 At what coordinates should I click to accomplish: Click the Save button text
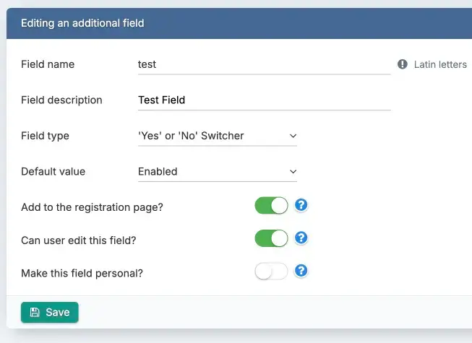(x=58, y=312)
